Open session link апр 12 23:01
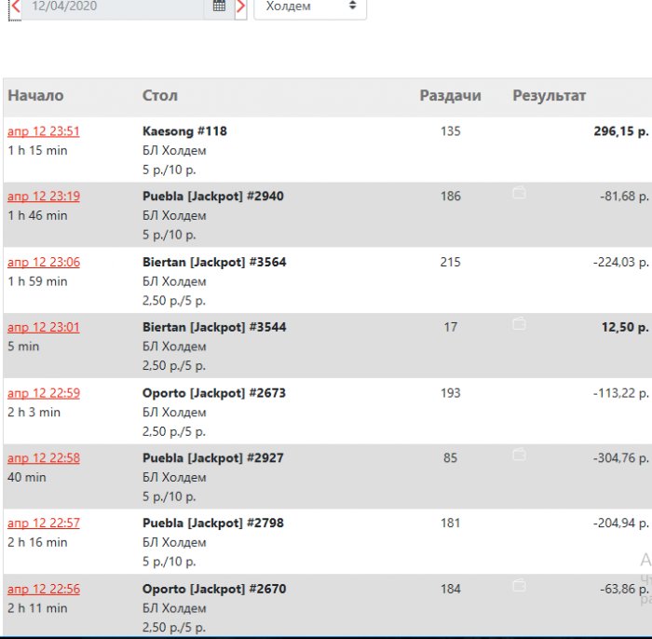The width and height of the screenshot is (652, 639). (44, 327)
